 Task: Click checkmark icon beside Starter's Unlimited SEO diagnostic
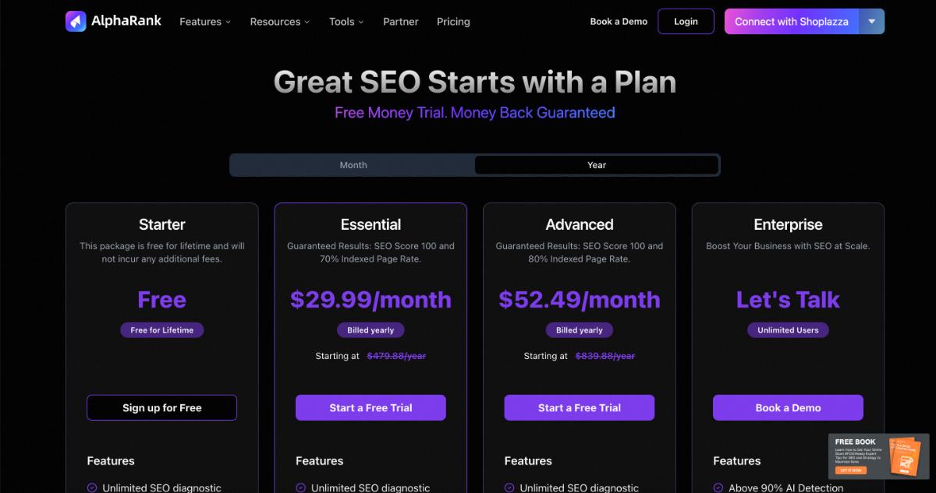tap(92, 488)
